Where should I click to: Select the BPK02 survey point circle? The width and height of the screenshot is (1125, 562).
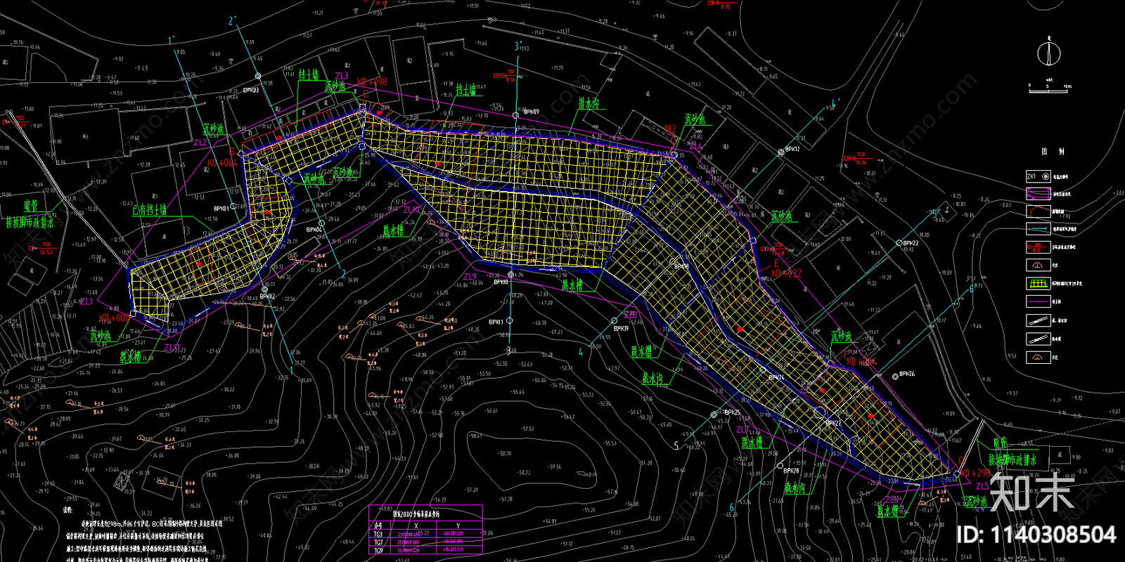point(265,289)
